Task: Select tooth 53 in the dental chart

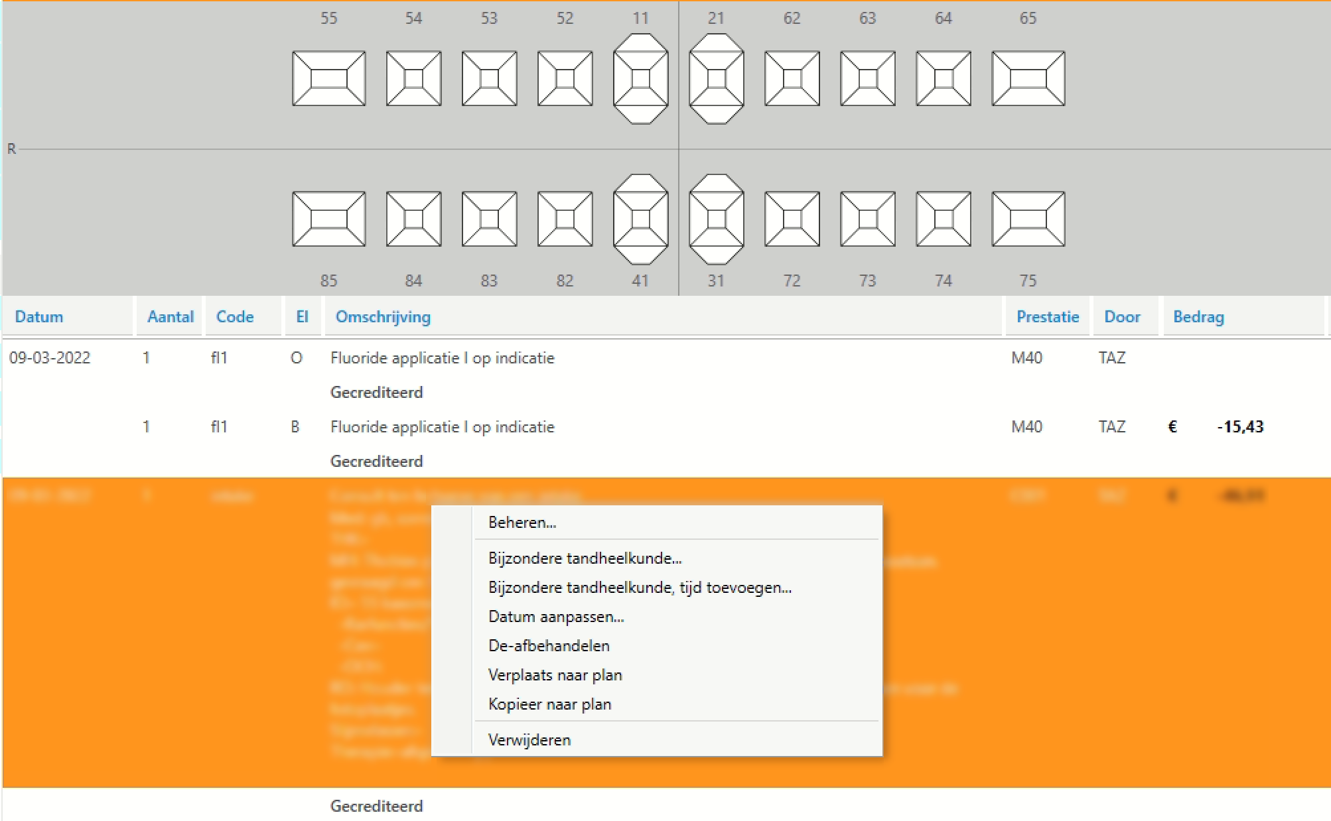Action: click(489, 78)
